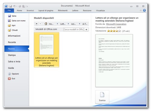
Task: Switch to the Inserisci tab
Action: tap(30, 10)
